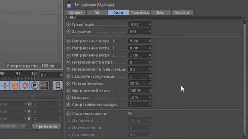Viewport: 248px width, 139px height.
Task: Toggle keyframe circle for Скорость турбуленции
Action: click(x=68, y=76)
